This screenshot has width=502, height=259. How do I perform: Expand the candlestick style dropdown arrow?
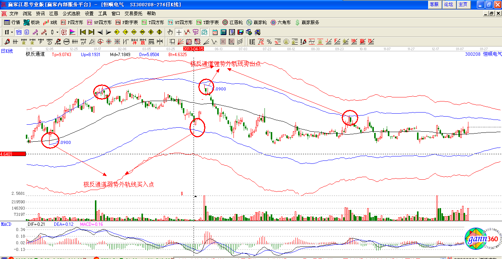[x=57, y=32]
